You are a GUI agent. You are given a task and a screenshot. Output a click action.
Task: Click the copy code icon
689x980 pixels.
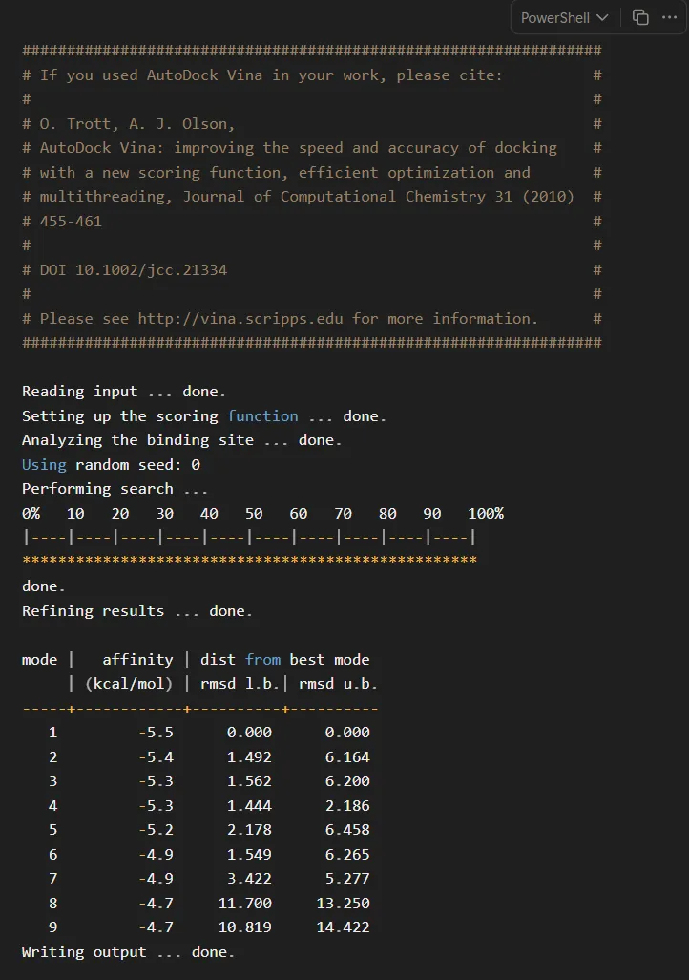(640, 17)
